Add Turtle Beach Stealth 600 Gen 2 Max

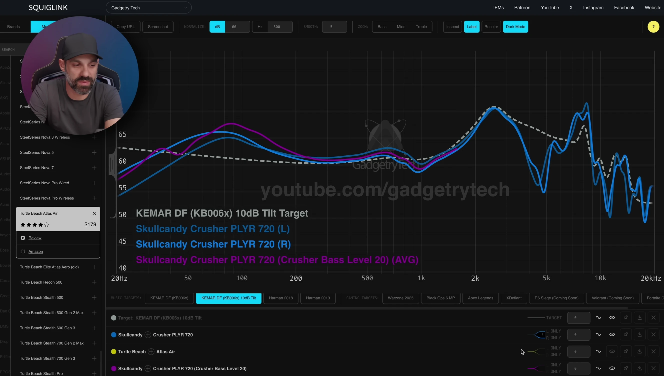(x=94, y=313)
